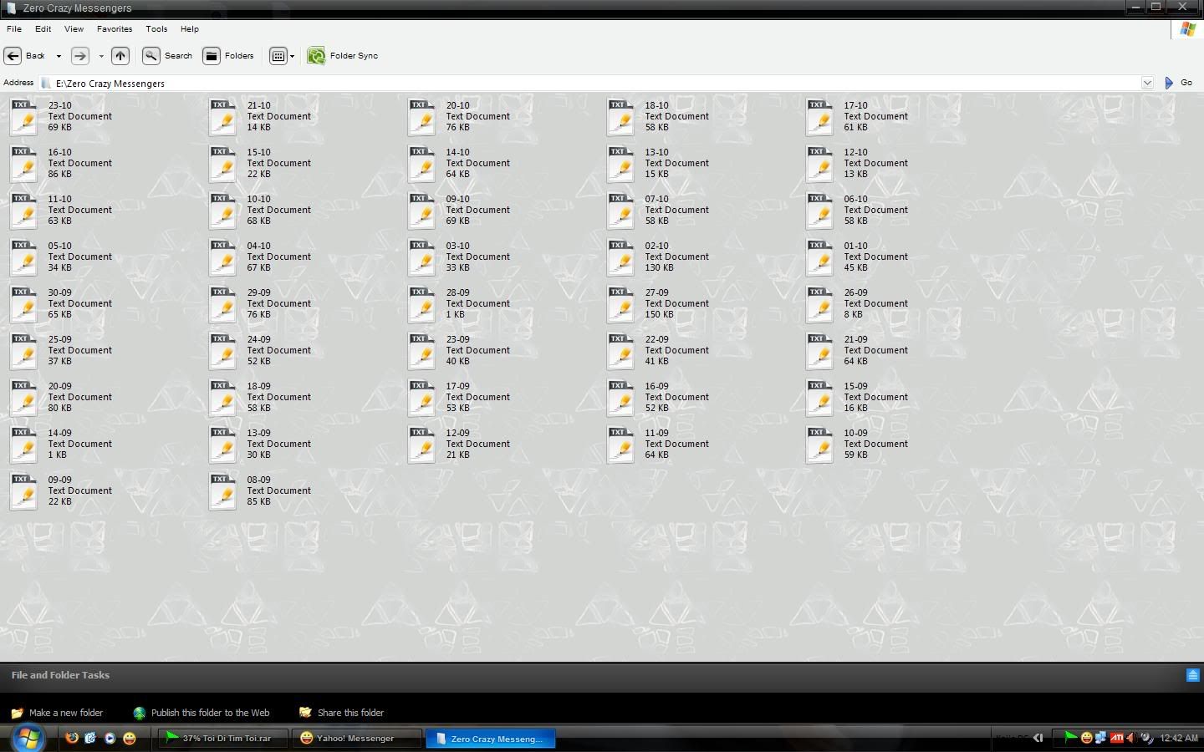Select the 18-10 text file icon
This screenshot has height=752, width=1204.
click(620, 117)
